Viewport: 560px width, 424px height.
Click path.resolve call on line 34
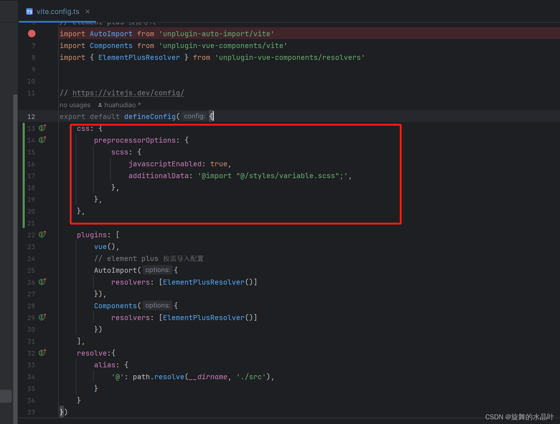159,377
